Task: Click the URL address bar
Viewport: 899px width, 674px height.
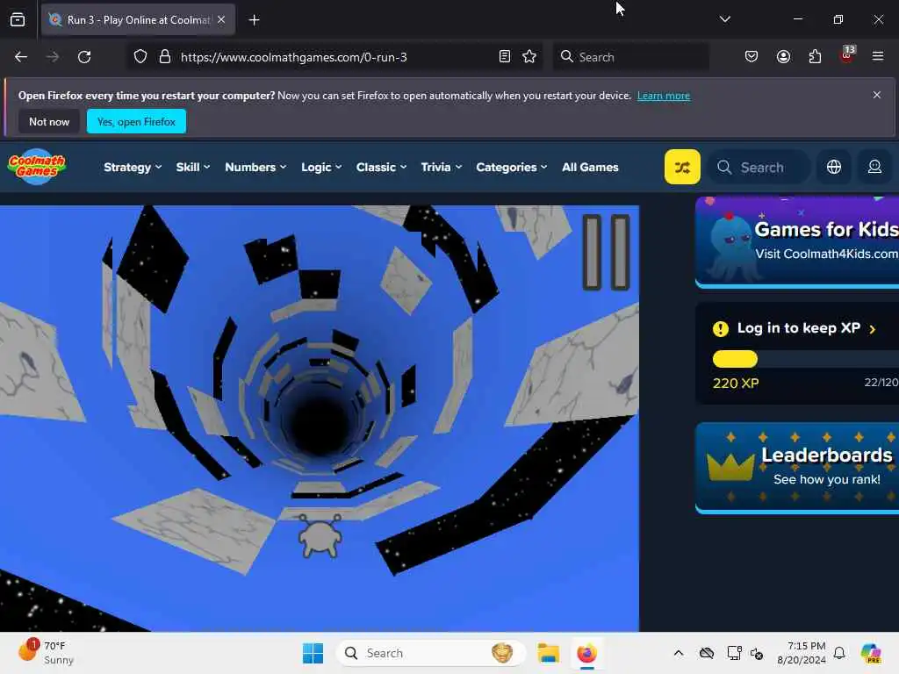Action: click(x=333, y=57)
